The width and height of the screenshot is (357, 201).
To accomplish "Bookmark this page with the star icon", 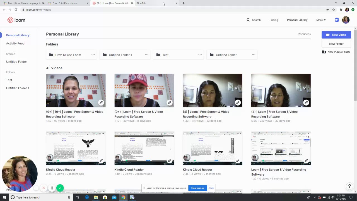I will pyautogui.click(x=333, y=9).
